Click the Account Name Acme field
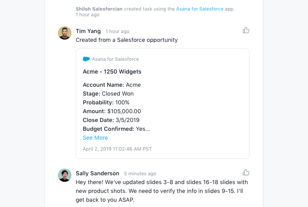 click(112, 85)
